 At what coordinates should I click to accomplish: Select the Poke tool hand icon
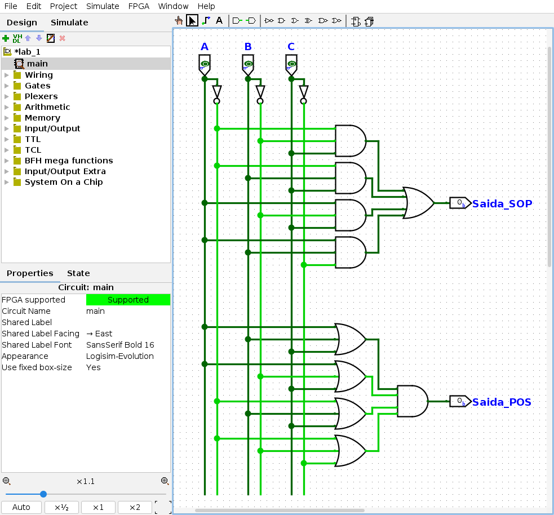click(179, 21)
